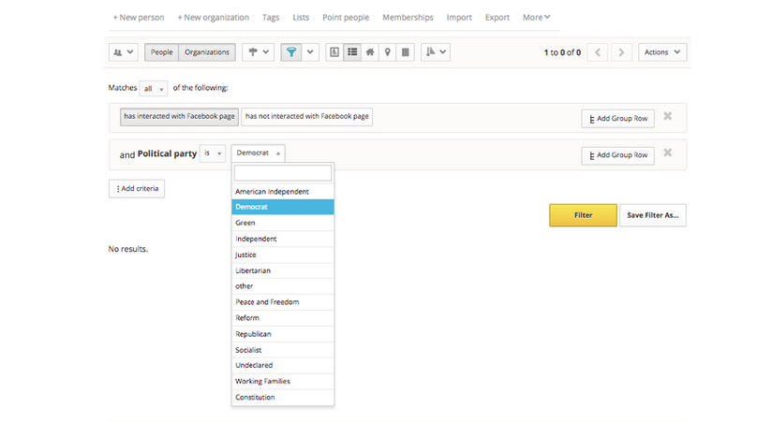The image size is (772, 422).
Task: Expand the Matches 'all' dropdown
Action: click(153, 89)
